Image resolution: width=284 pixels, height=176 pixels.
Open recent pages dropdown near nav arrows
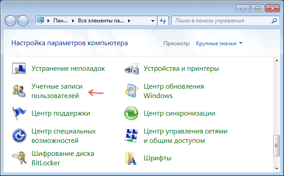pyautogui.click(x=32, y=21)
